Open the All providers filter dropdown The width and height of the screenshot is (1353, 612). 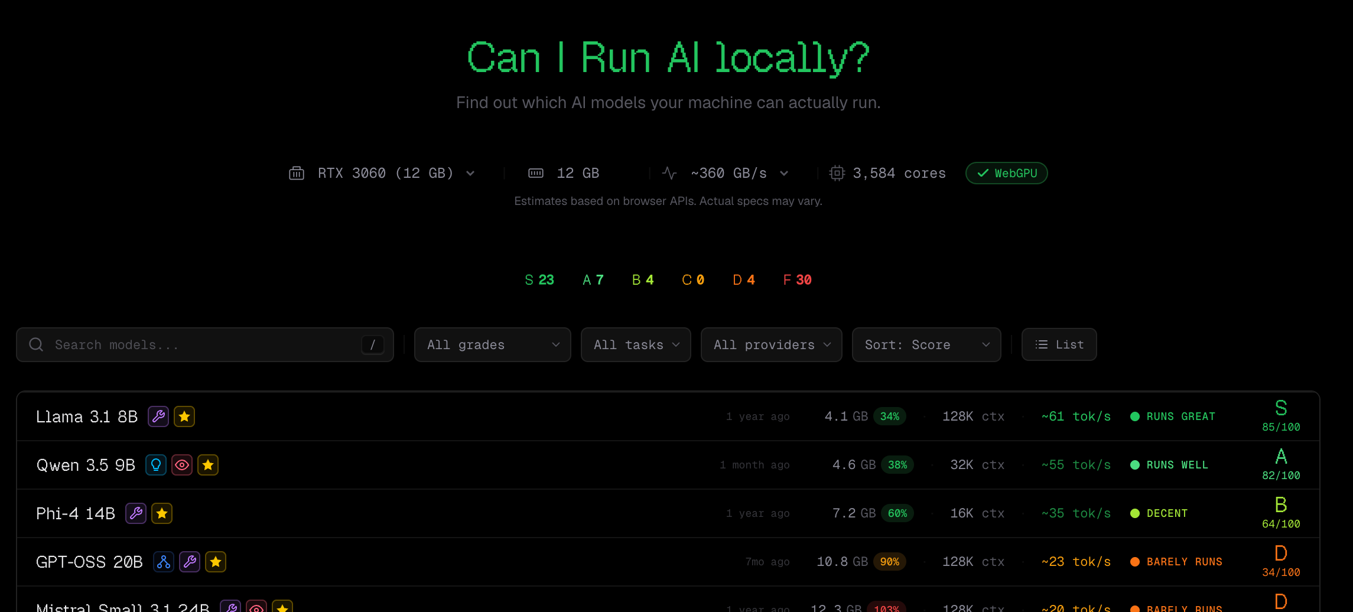tap(772, 344)
